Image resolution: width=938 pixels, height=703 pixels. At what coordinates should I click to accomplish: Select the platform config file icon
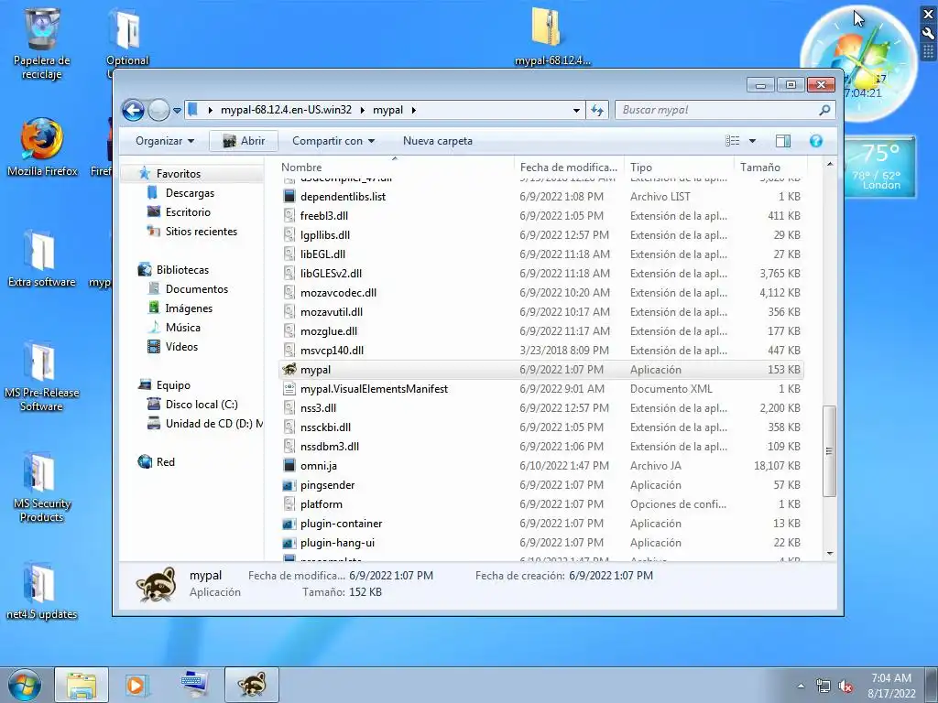pyautogui.click(x=289, y=504)
